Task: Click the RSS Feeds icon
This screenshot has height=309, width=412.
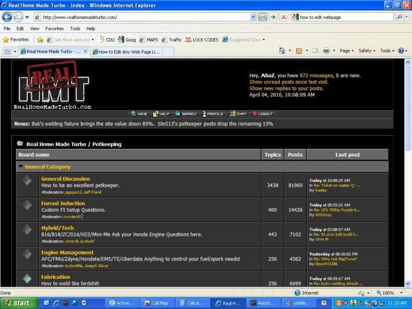Action: (x=299, y=51)
